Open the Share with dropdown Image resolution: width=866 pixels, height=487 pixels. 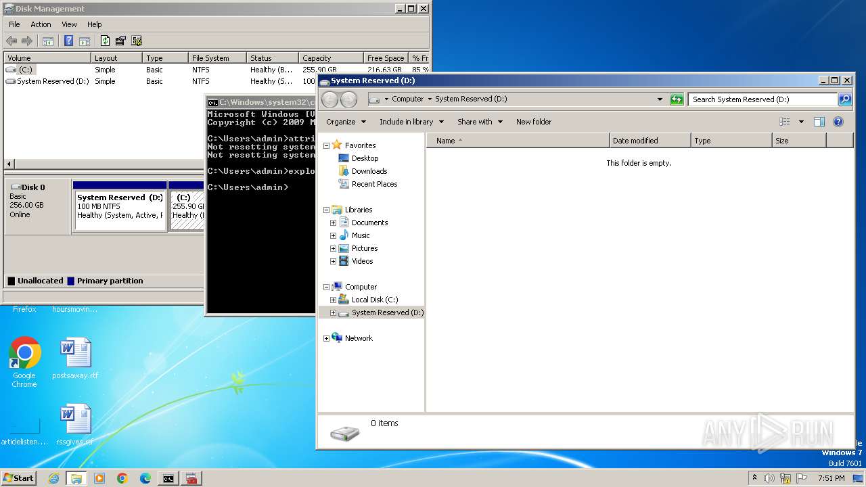(480, 122)
